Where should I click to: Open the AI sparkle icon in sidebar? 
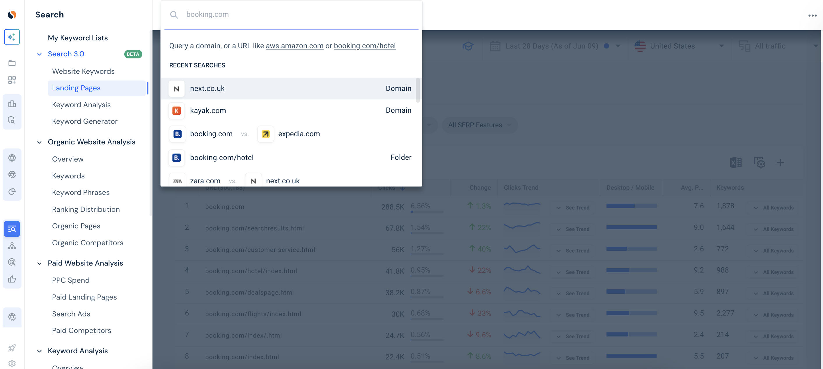tap(12, 37)
